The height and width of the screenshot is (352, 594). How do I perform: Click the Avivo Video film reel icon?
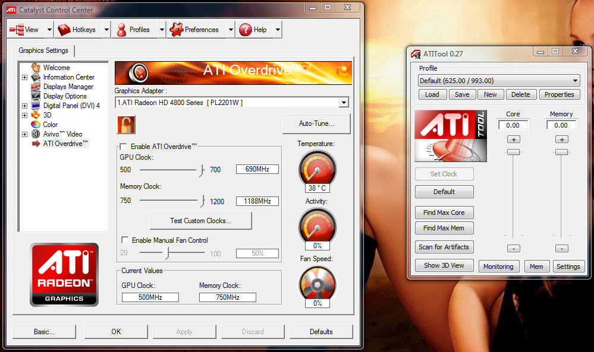[x=36, y=134]
